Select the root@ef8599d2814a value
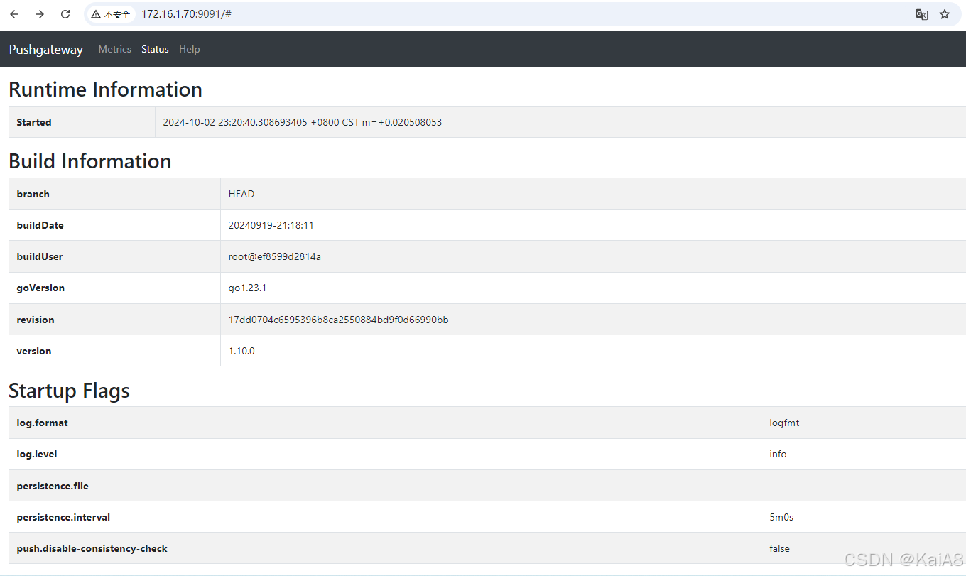Viewport: 966px width, 576px height. coord(275,256)
